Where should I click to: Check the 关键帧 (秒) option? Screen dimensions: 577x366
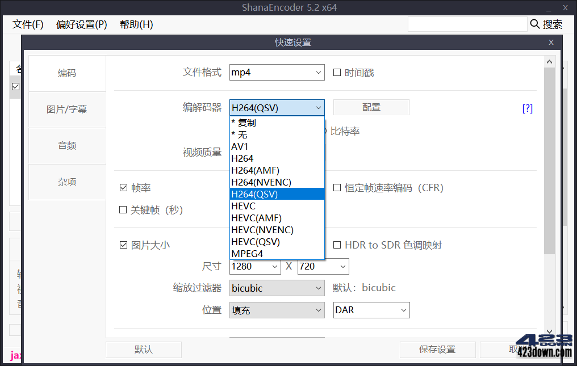(123, 210)
